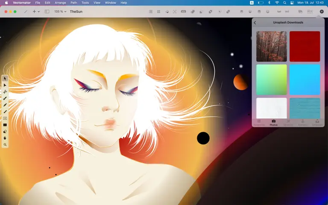Viewport: 328px width, 205px height.
Task: Open the Edit menu
Action: pos(47,3)
